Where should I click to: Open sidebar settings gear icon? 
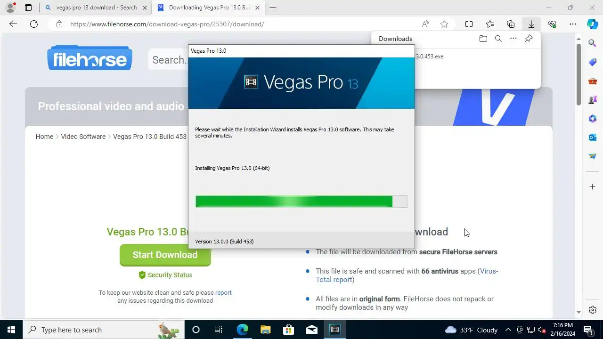[x=593, y=310]
